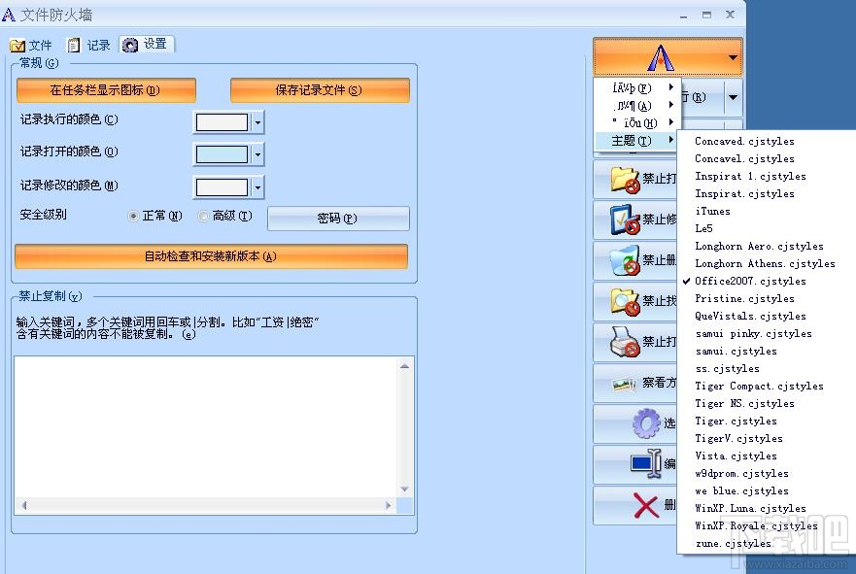
Task: Click 保存记录文件(S) button
Action: pyautogui.click(x=320, y=90)
